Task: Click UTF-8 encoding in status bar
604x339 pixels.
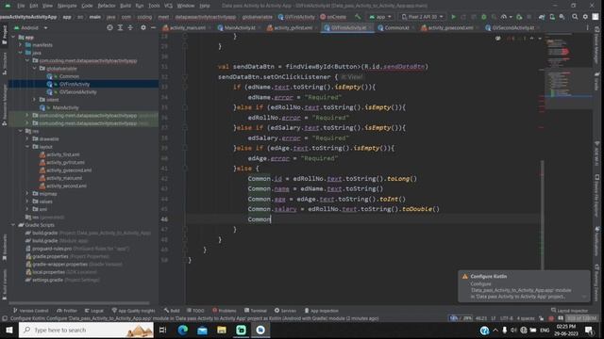Action: [x=506, y=318]
